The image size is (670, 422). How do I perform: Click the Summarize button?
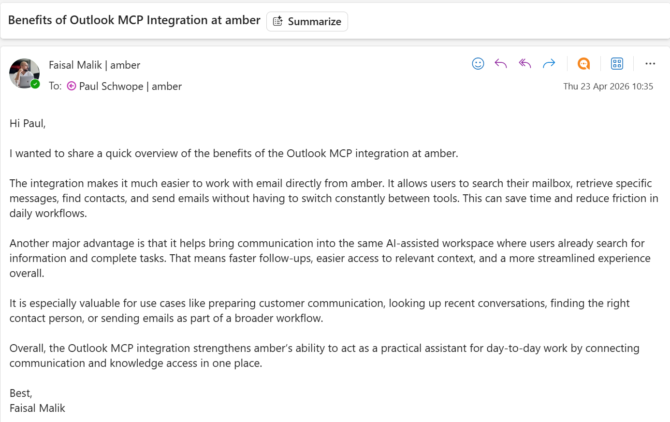[307, 21]
